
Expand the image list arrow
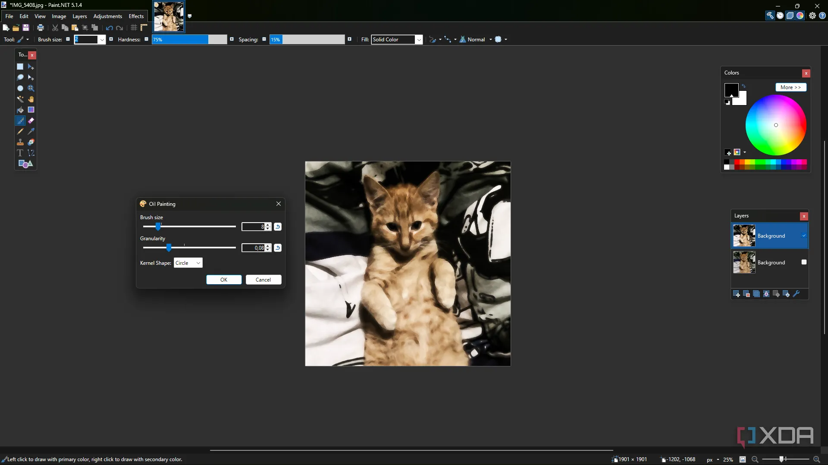pyautogui.click(x=189, y=16)
